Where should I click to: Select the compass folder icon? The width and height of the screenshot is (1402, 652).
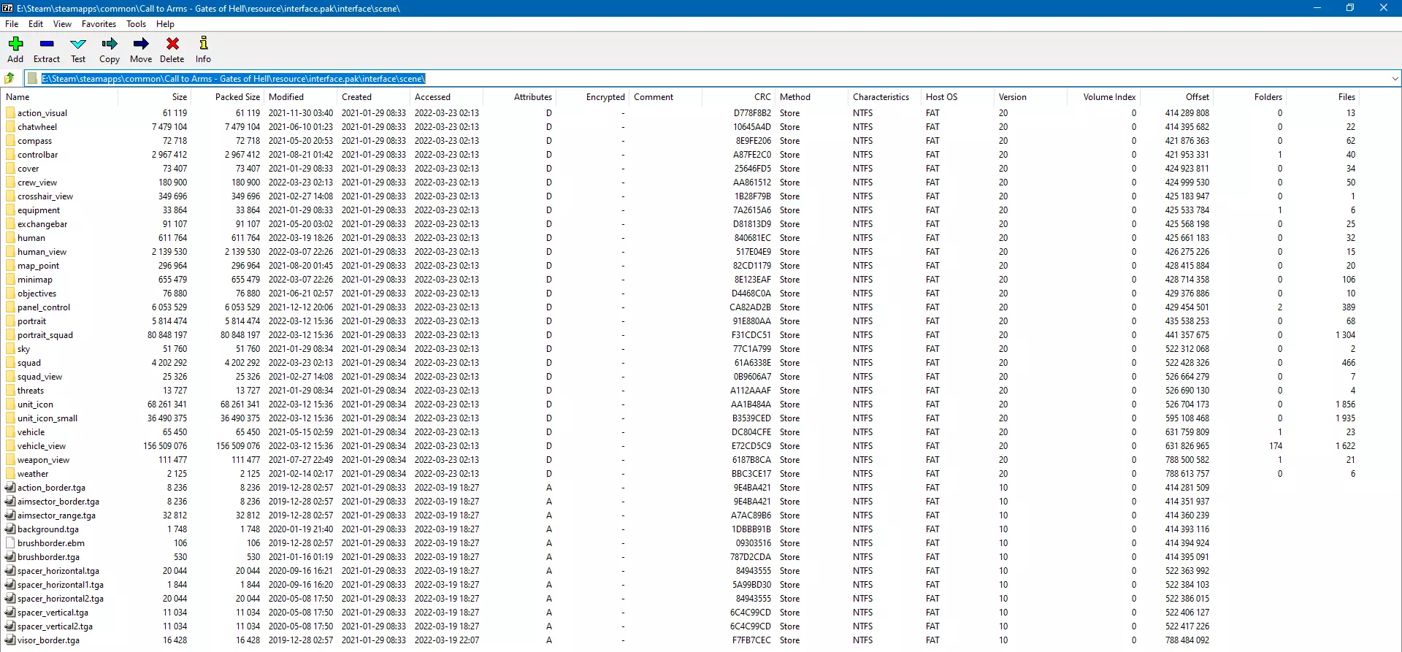pyautogui.click(x=10, y=141)
